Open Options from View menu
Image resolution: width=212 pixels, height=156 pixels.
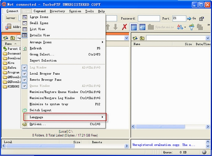point(63,124)
